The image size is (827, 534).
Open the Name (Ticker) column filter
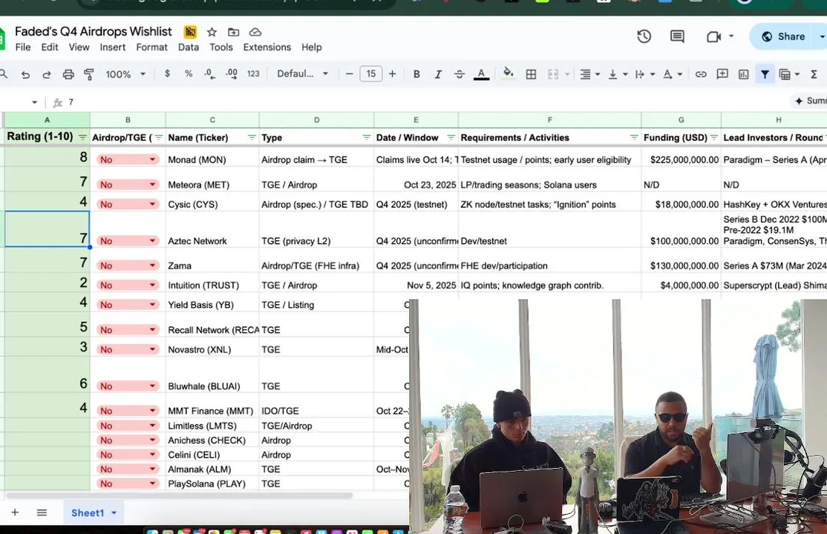coord(252,138)
